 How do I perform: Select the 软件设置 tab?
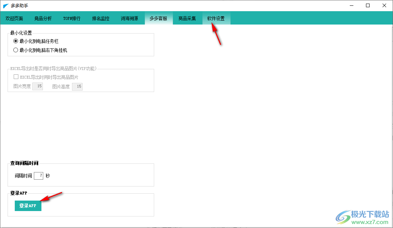pyautogui.click(x=216, y=18)
